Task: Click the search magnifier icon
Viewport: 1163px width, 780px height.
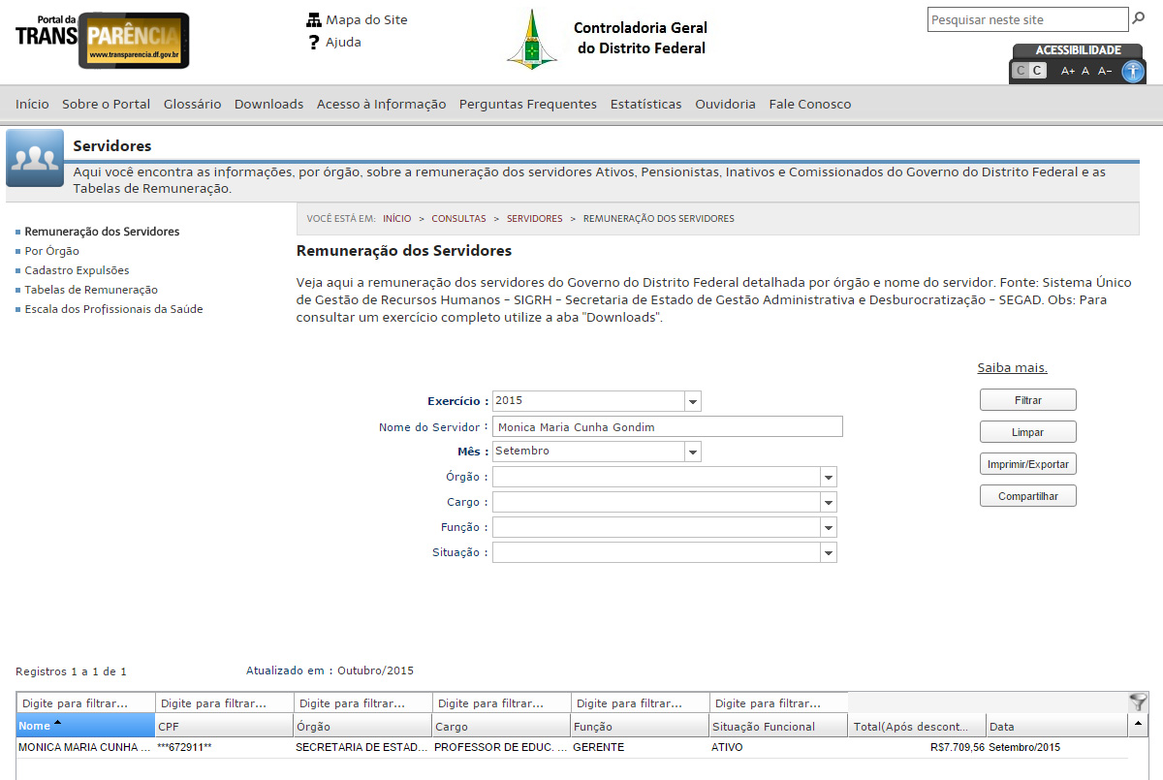Action: (x=1139, y=18)
